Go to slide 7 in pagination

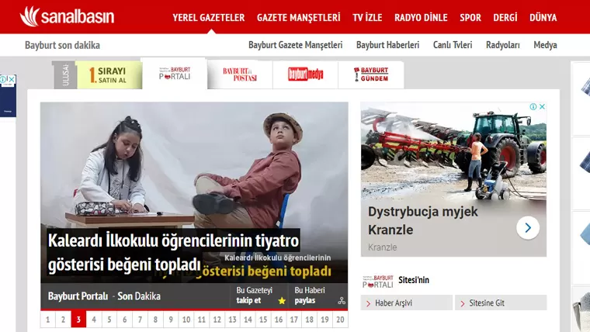click(x=140, y=320)
